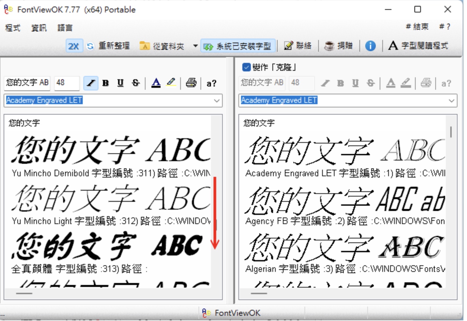This screenshot has height=321, width=467.
Task: Toggle underline in left panel
Action: [120, 83]
